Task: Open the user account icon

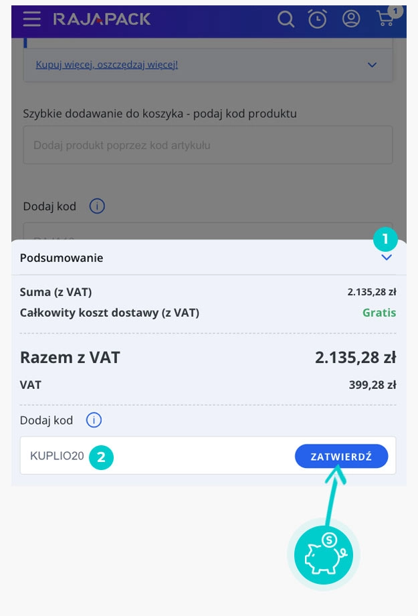Action: (x=351, y=19)
